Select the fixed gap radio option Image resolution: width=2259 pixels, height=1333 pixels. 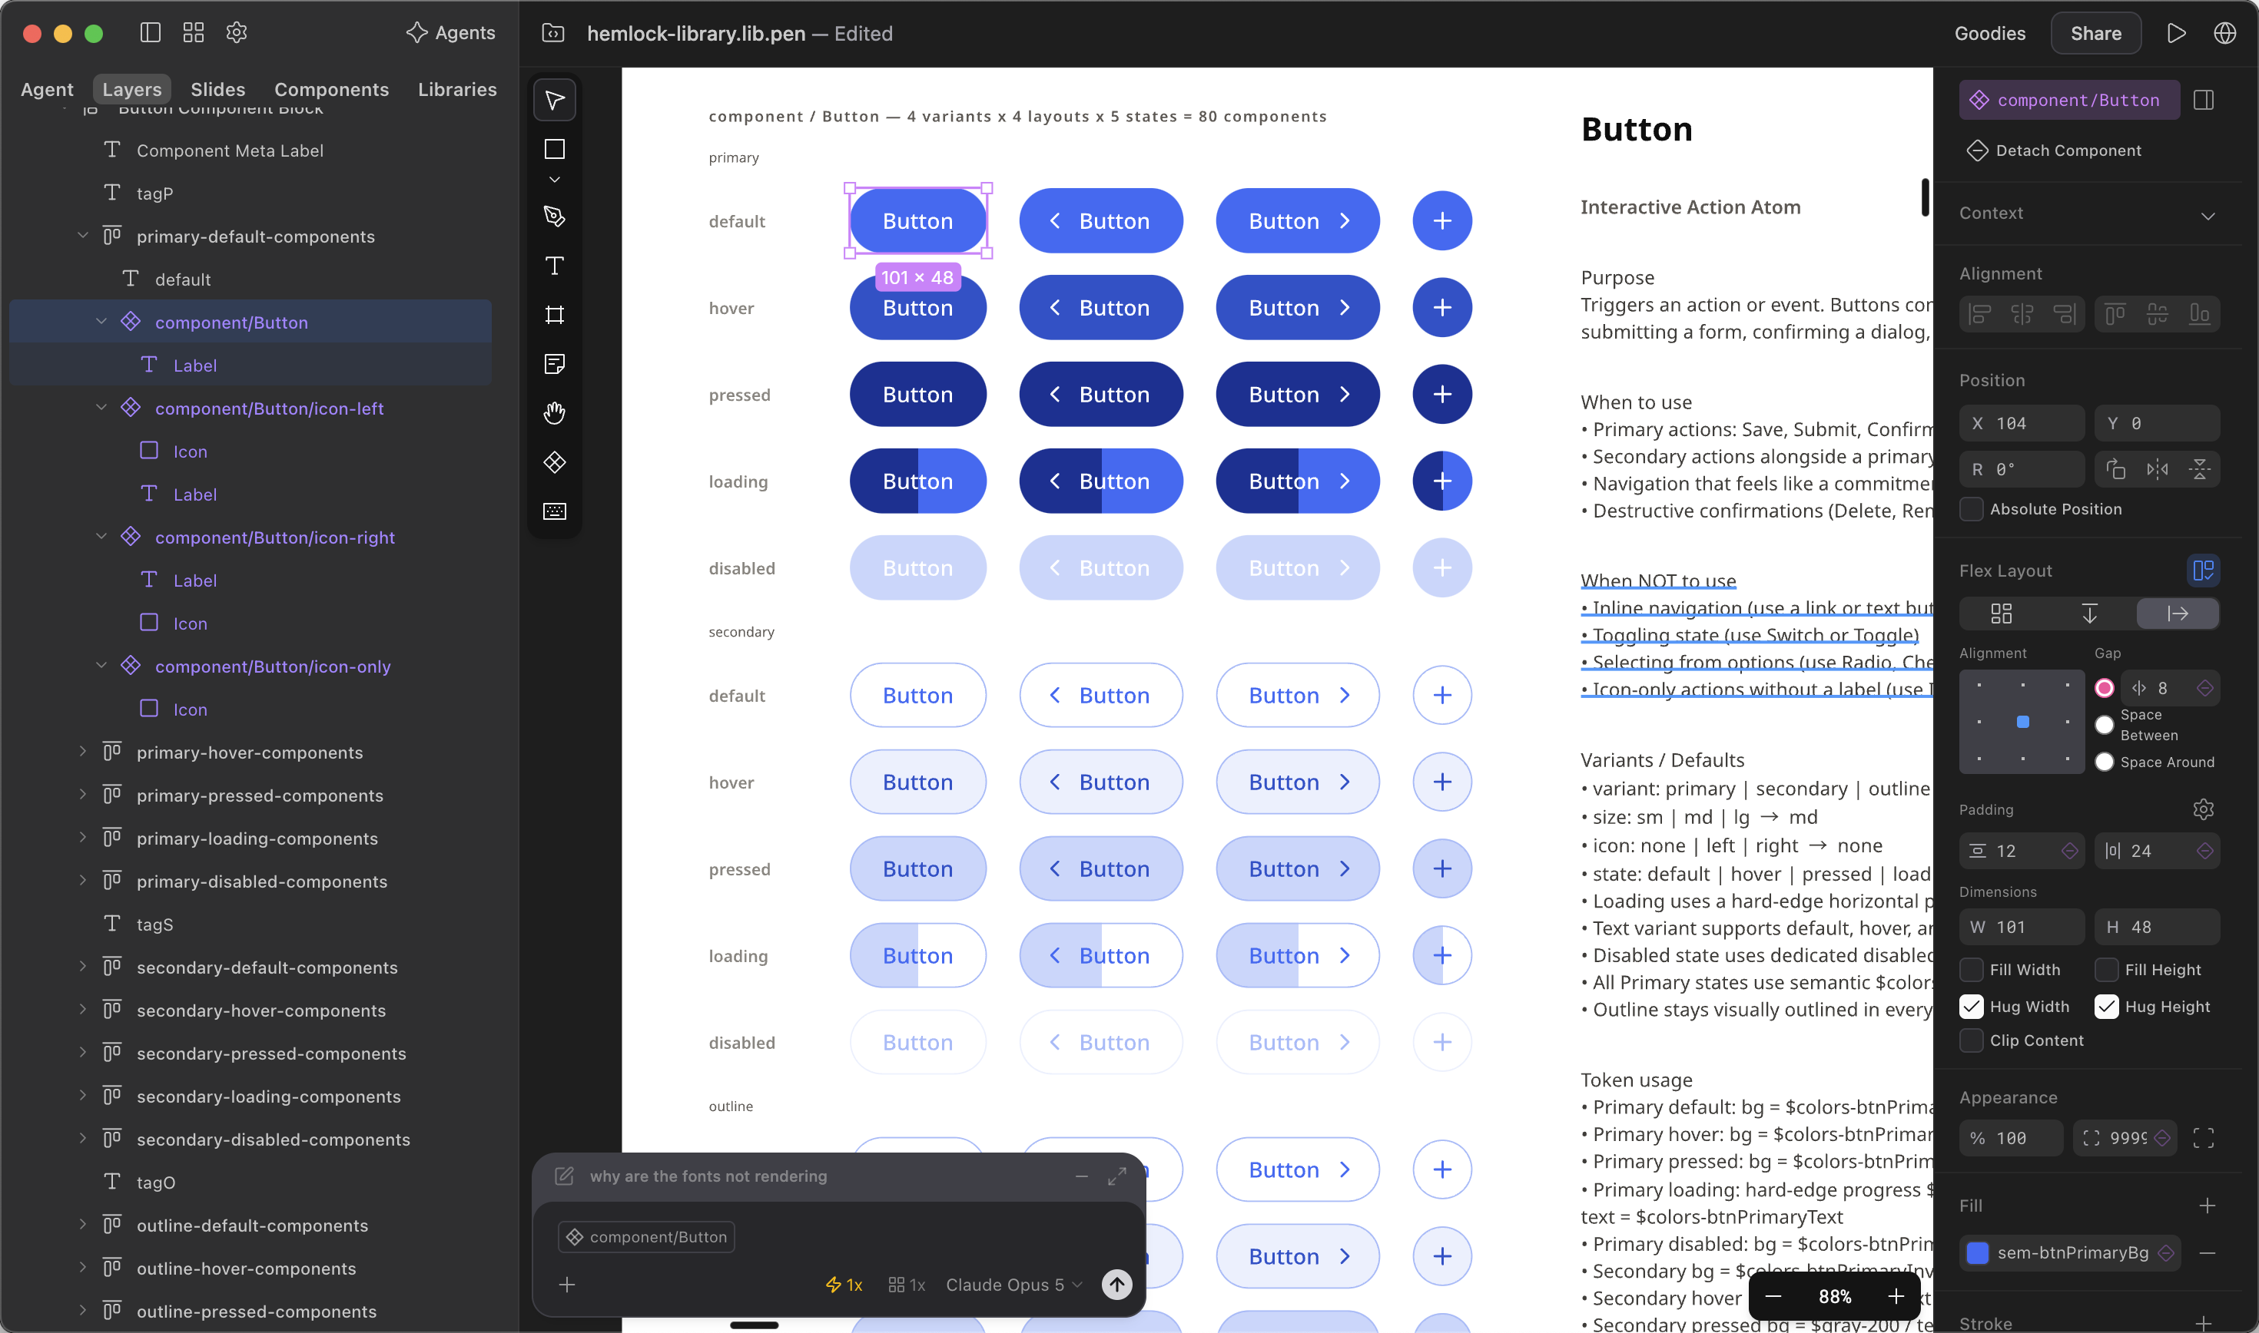(x=2105, y=688)
